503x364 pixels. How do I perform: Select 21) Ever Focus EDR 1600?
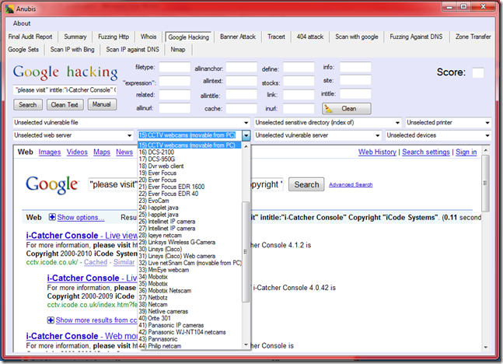(x=189, y=187)
